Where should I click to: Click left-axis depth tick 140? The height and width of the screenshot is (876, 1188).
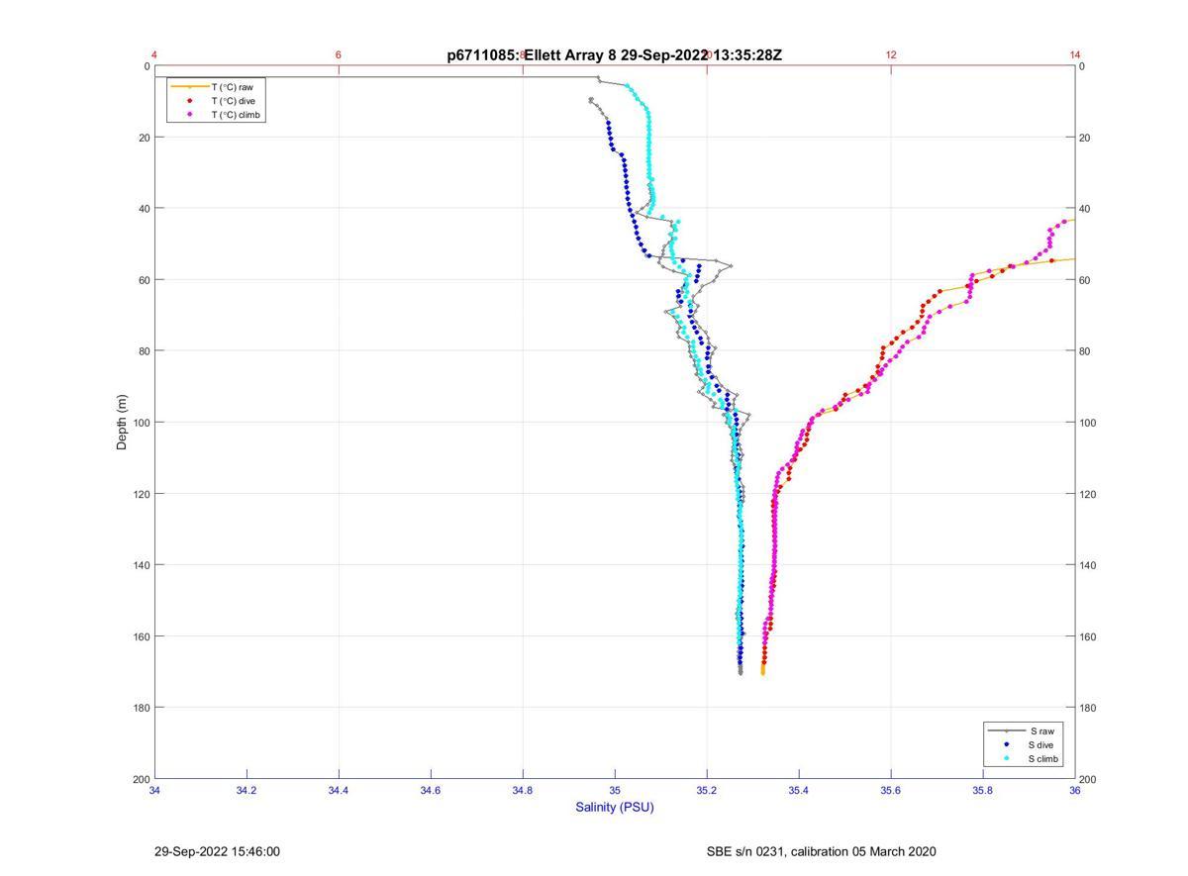pos(142,565)
